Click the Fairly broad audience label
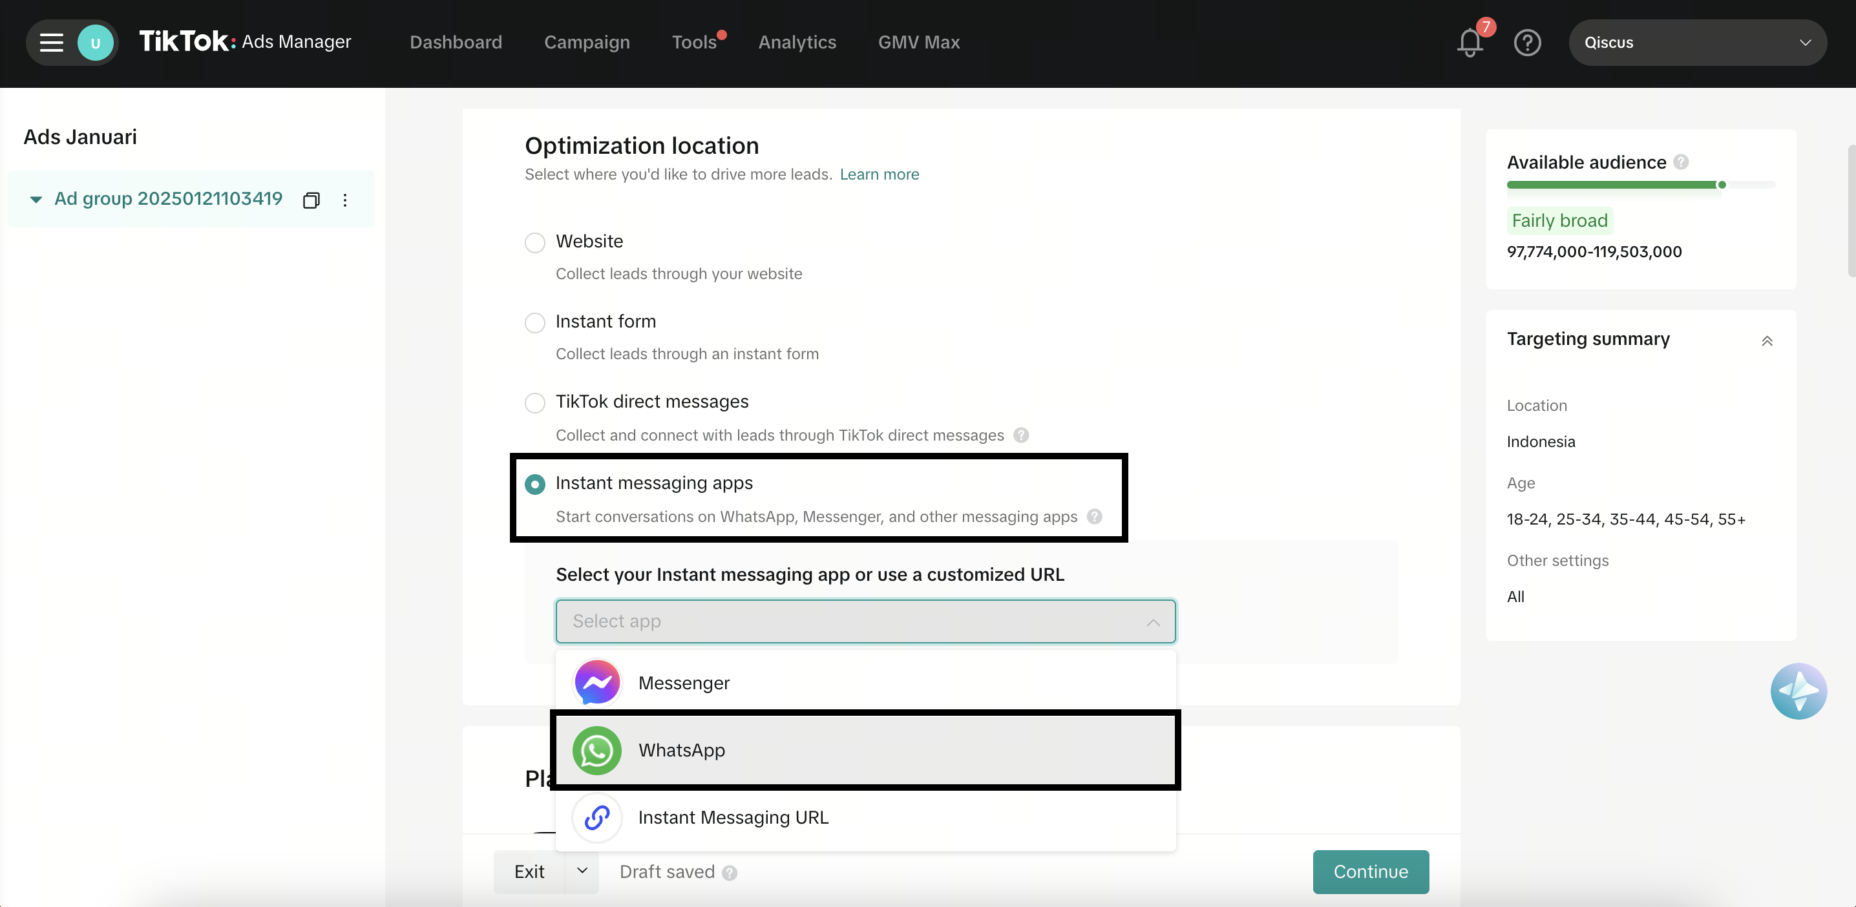The image size is (1856, 907). point(1559,220)
